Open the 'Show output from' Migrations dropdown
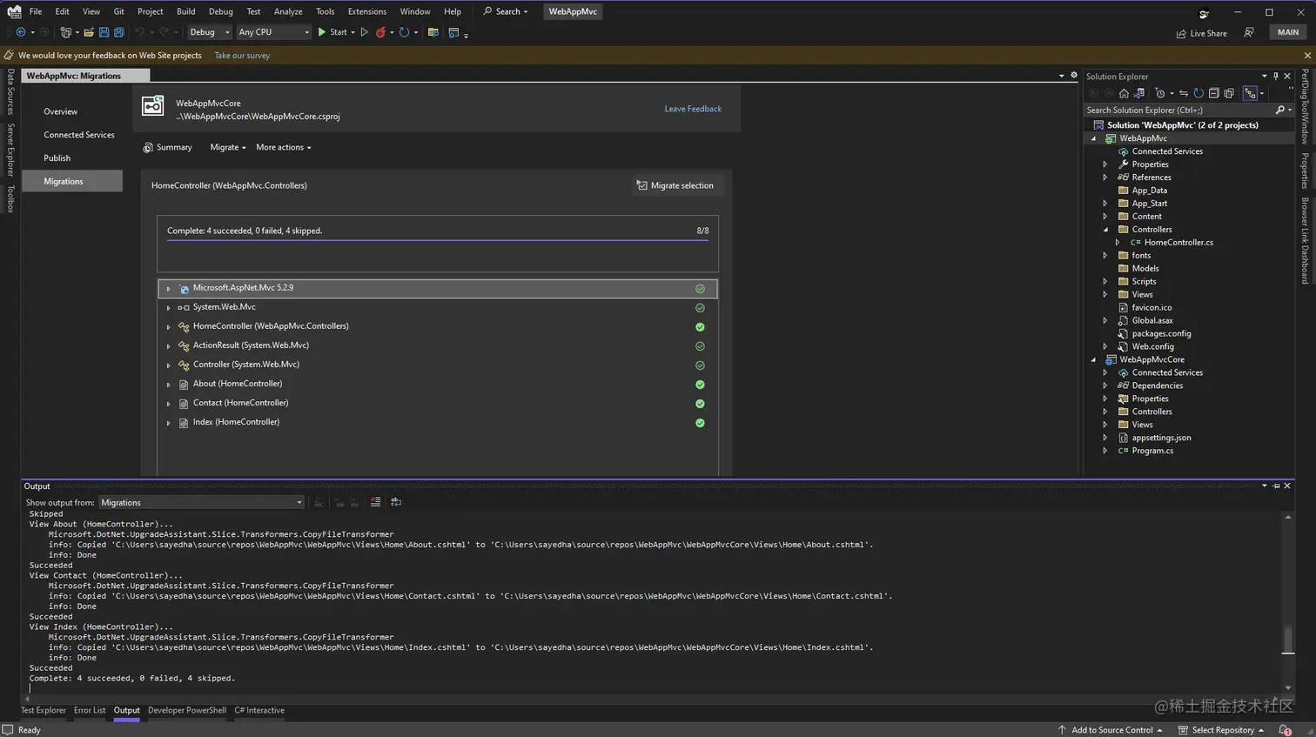Viewport: 1316px width, 737px height. [x=201, y=502]
